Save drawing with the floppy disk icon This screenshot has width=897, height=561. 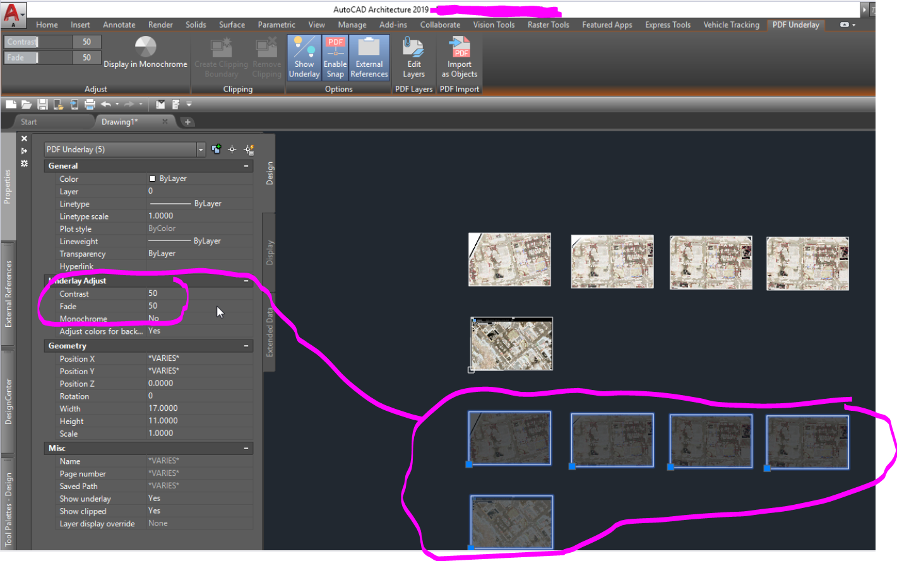tap(42, 104)
